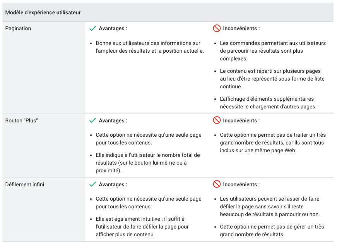This screenshot has height=244, width=337.
Task: Click "Inconvénients :" heading in the Bouton "Plus" row
Action: click(x=241, y=120)
